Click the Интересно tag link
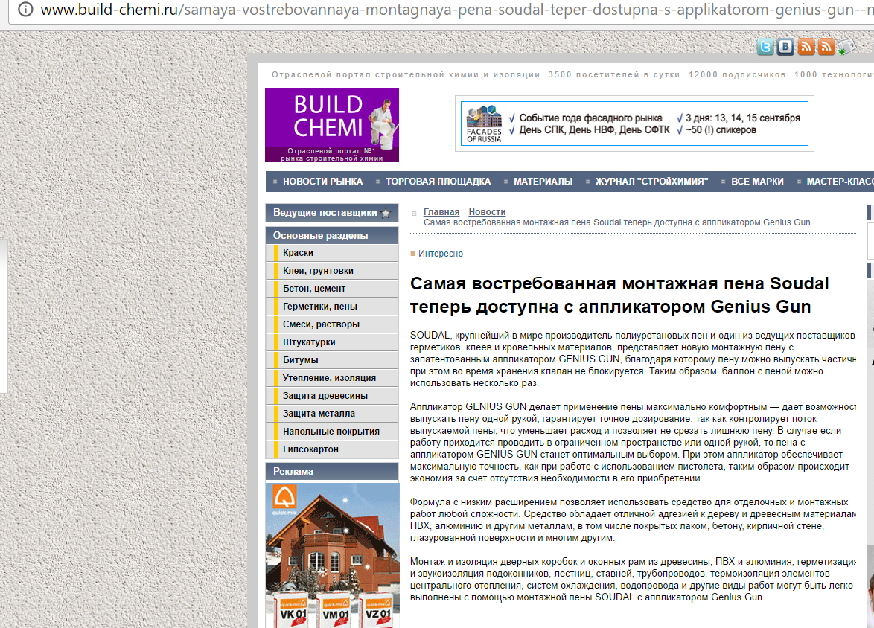874x628 pixels. (x=440, y=254)
